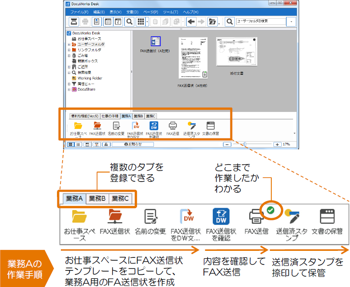Image resolution: width=350 pixels, height=287 pixels.
Task: Expand the ご近所 tree node
Action: (69, 67)
